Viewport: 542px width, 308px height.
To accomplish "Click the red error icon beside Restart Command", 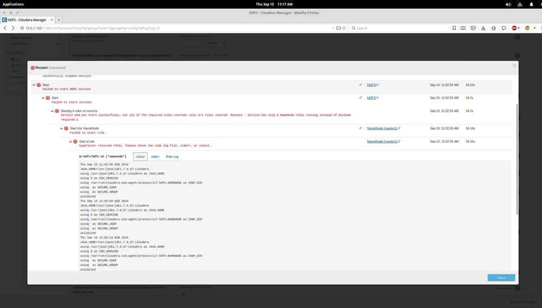I will (33, 68).
